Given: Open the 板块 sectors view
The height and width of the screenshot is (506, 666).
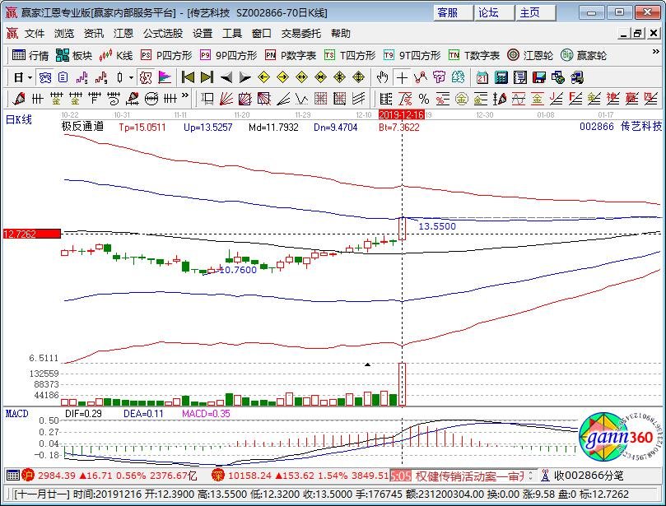Looking at the screenshot, I should 74,55.
